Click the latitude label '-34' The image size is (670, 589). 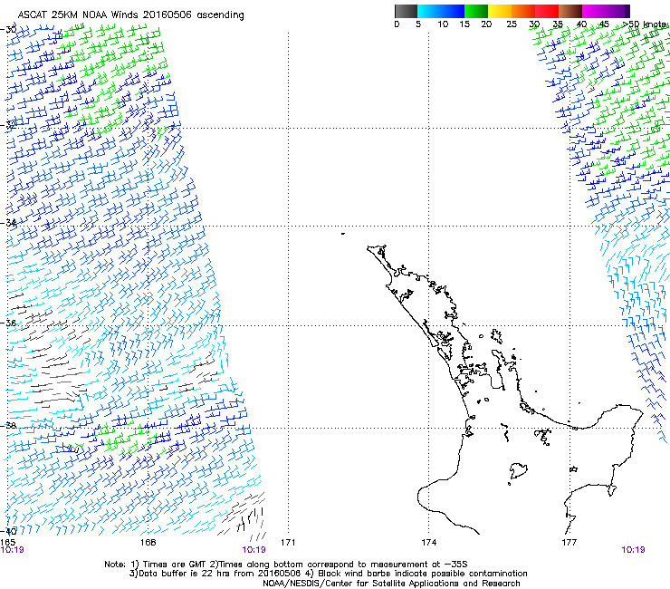8,223
